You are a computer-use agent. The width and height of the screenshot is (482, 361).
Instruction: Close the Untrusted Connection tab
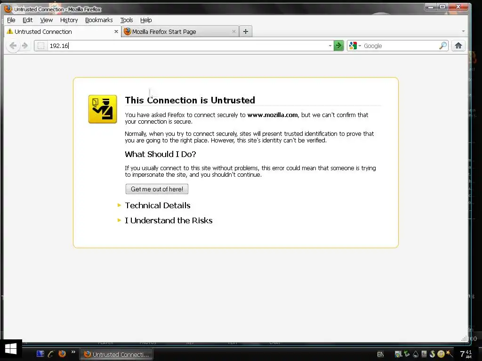pyautogui.click(x=116, y=31)
